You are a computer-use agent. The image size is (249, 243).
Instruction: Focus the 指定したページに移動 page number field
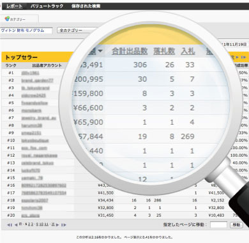(218, 224)
